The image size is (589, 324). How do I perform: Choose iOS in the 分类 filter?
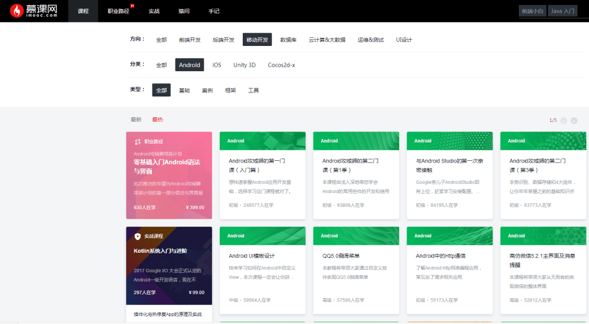216,65
